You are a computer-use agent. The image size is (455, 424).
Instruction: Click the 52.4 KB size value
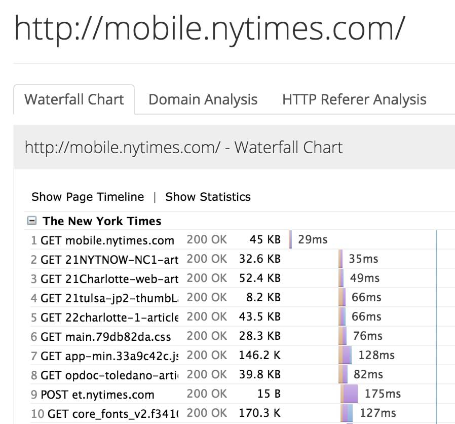260,278
